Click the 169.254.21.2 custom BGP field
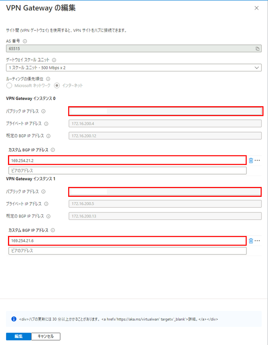 127,161
